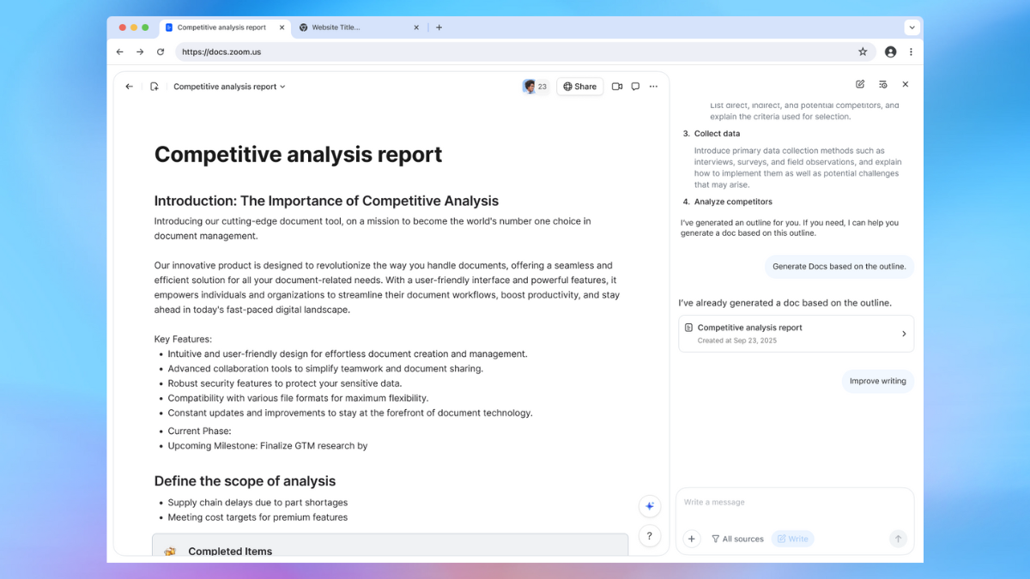Click the AI Companion sparkle button

tap(650, 506)
